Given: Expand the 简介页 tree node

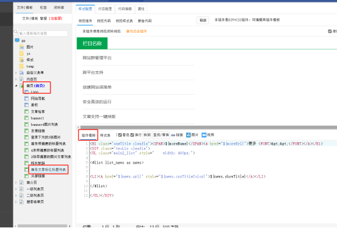Looking at the screenshot, I should click(x=16, y=182).
